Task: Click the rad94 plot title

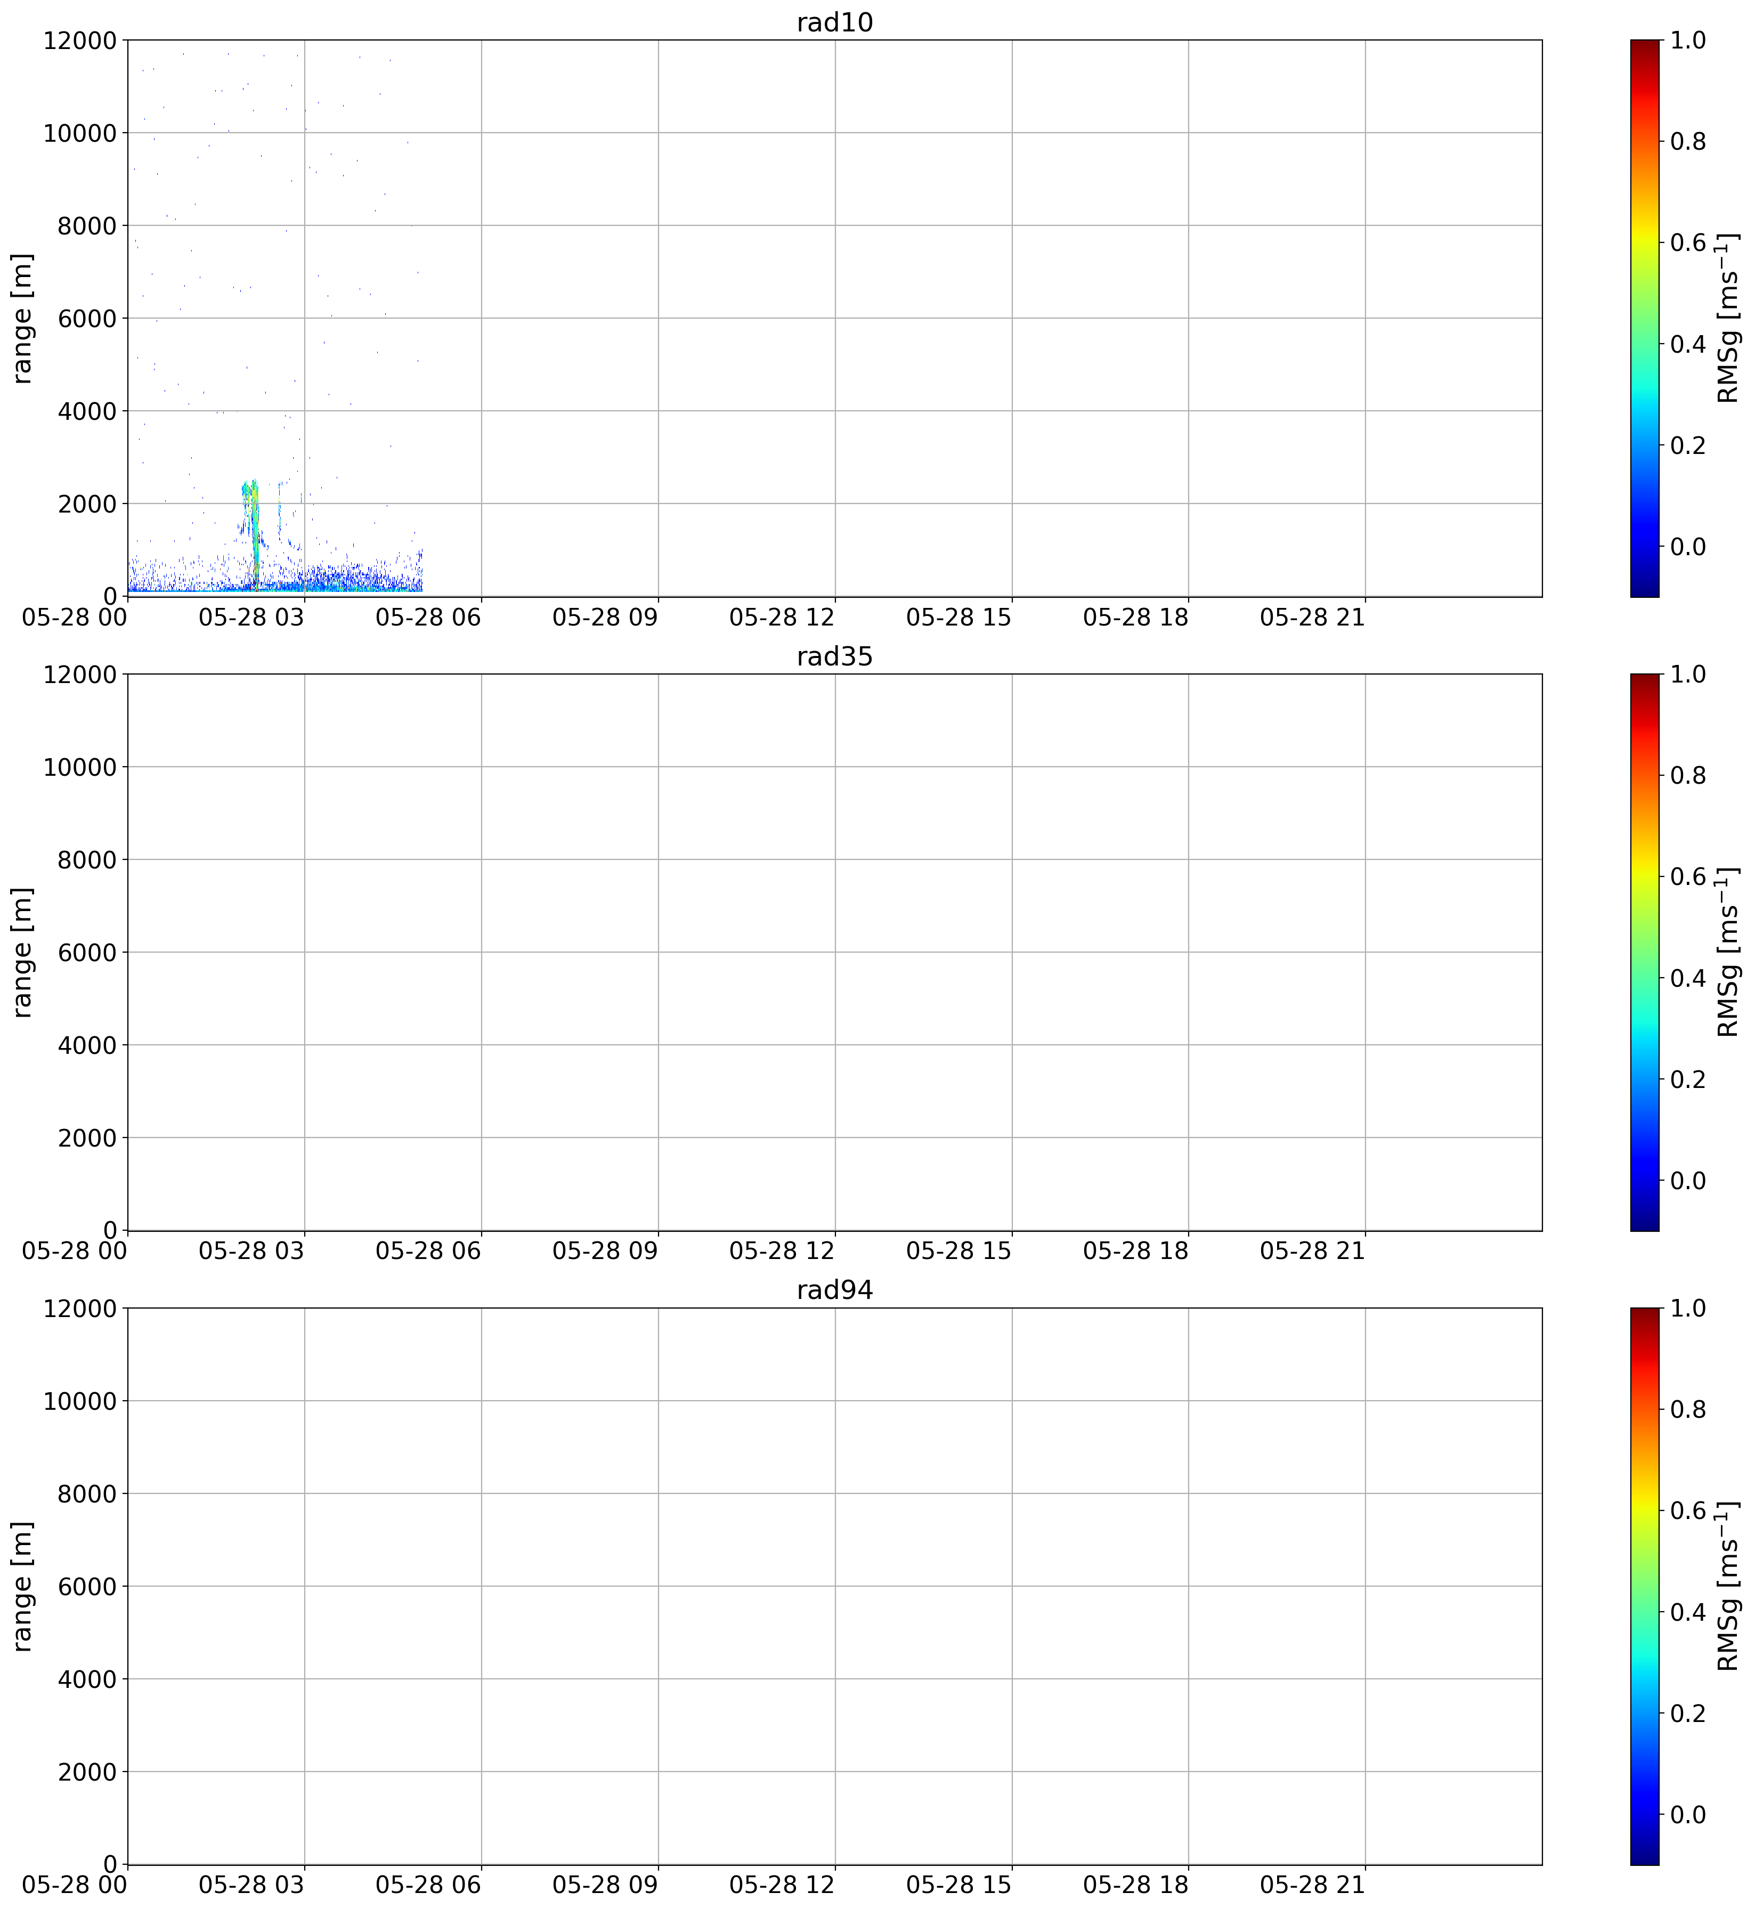Action: [834, 1290]
